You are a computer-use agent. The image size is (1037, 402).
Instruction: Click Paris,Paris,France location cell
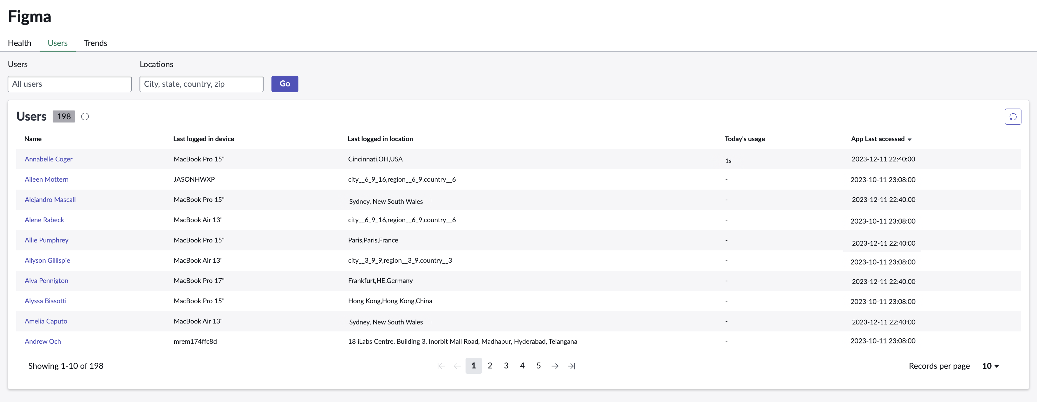pos(373,240)
